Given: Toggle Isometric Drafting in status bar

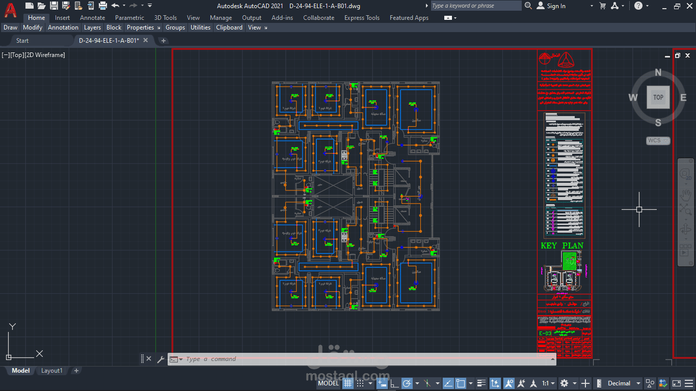Looking at the screenshot, I should [x=427, y=383].
